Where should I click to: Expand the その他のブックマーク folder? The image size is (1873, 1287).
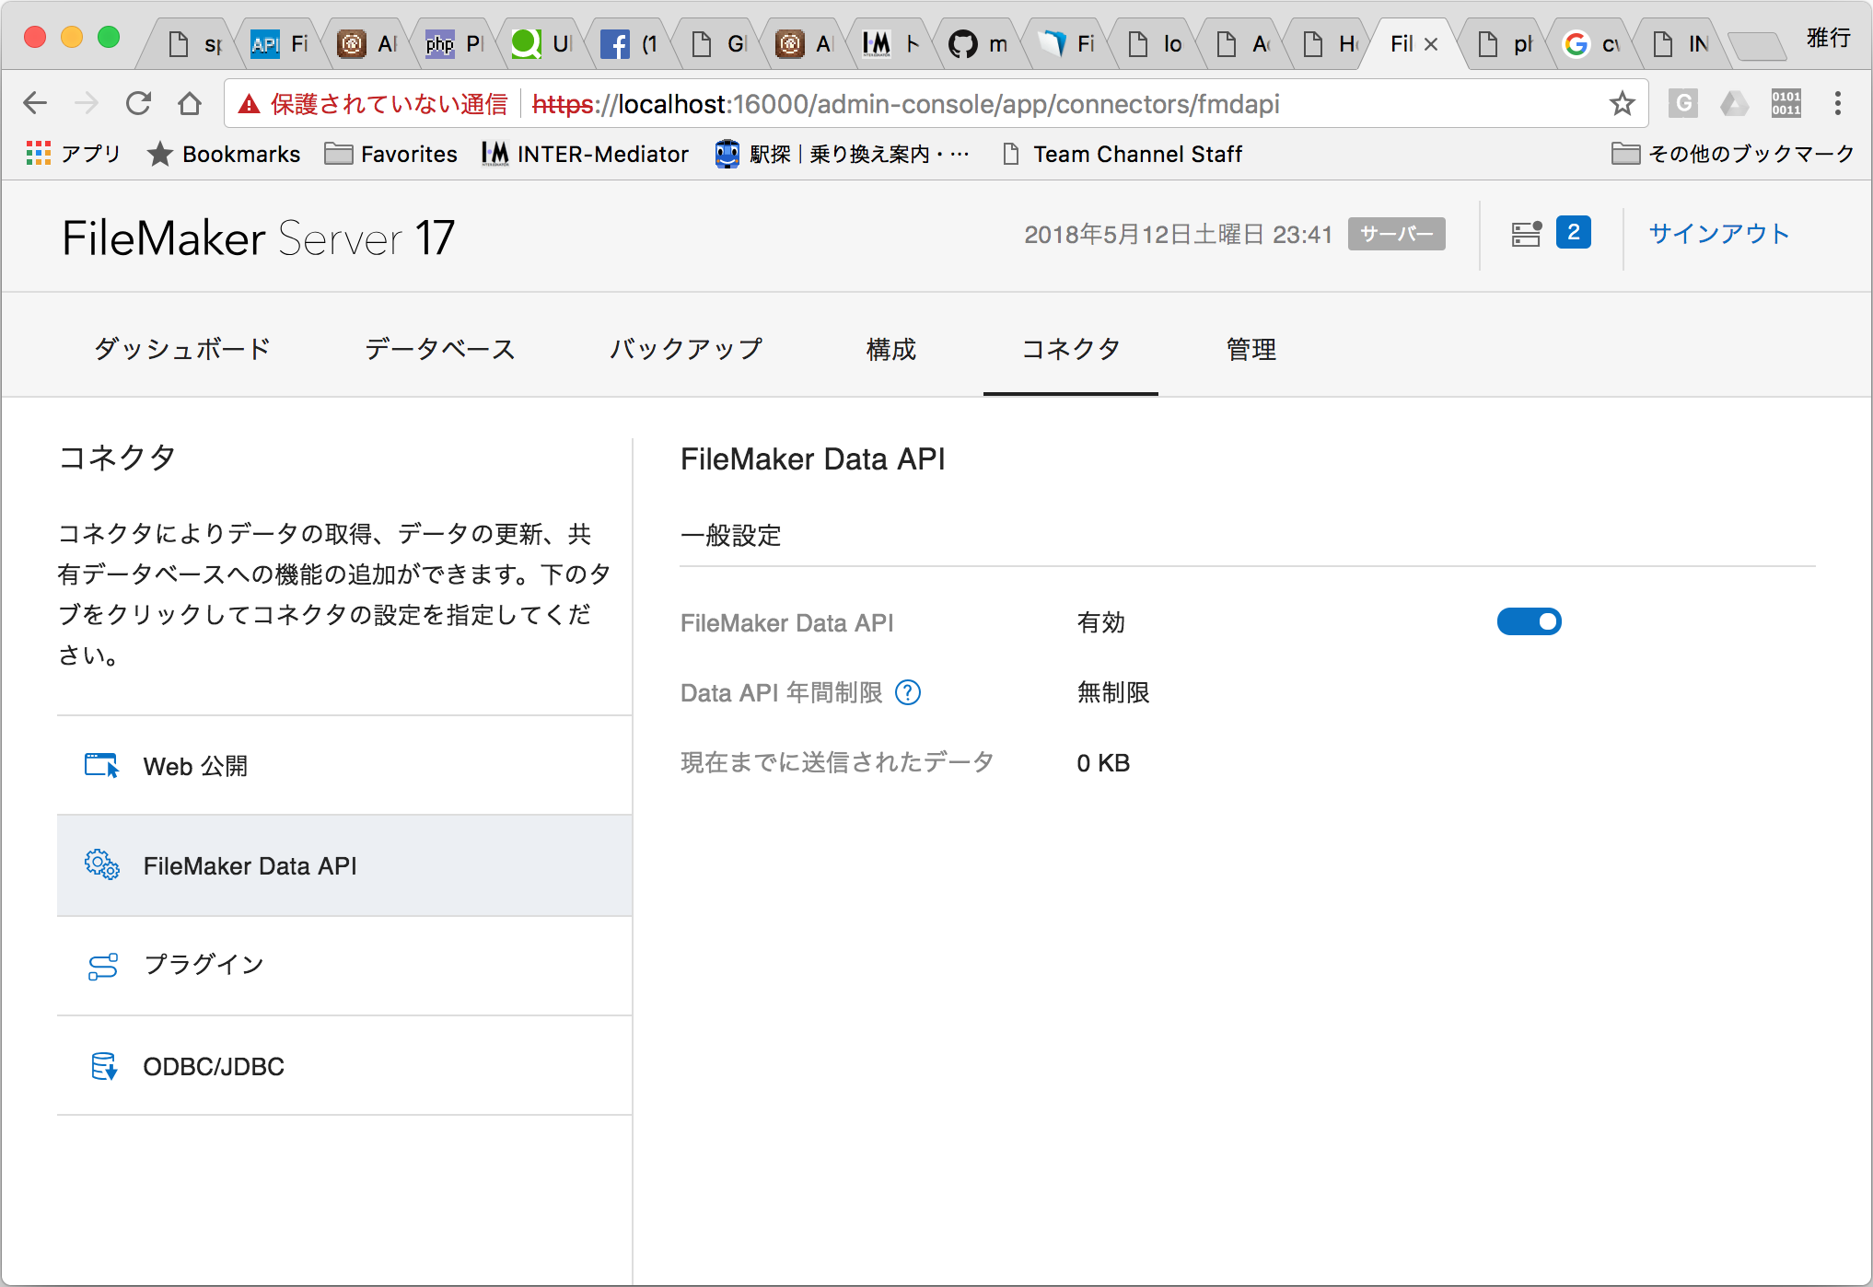click(1733, 154)
